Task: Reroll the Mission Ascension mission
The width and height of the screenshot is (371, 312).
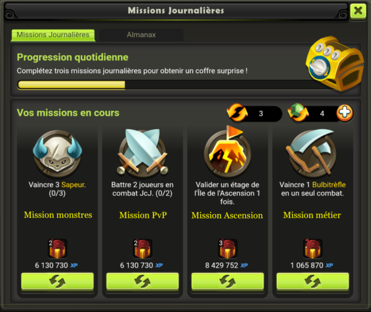Action: [x=228, y=281]
